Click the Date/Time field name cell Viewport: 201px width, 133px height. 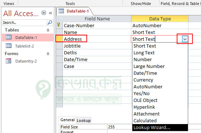click(x=97, y=59)
